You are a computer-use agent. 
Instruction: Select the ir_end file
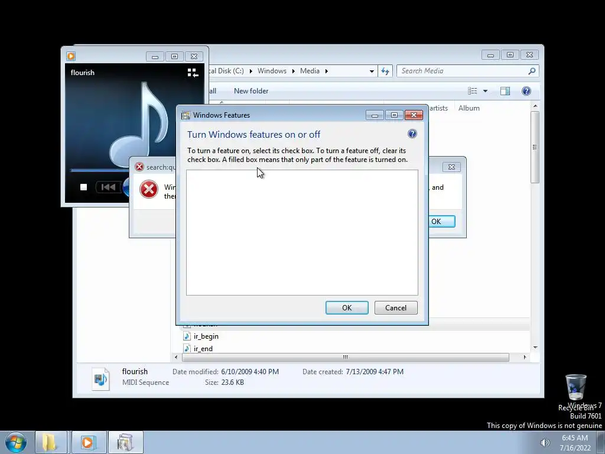[203, 349]
